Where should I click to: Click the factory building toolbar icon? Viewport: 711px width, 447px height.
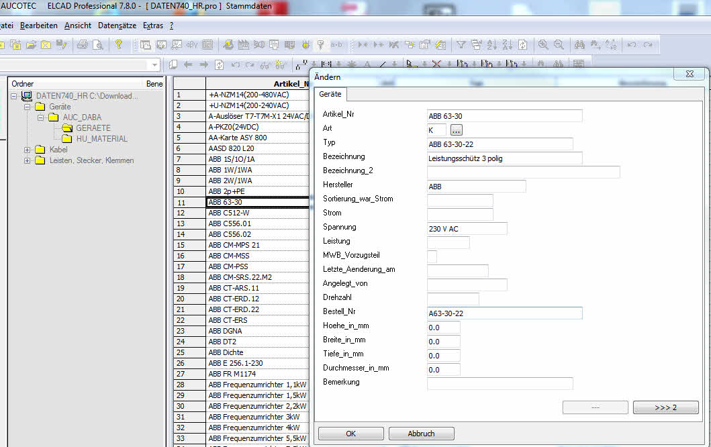point(244,44)
